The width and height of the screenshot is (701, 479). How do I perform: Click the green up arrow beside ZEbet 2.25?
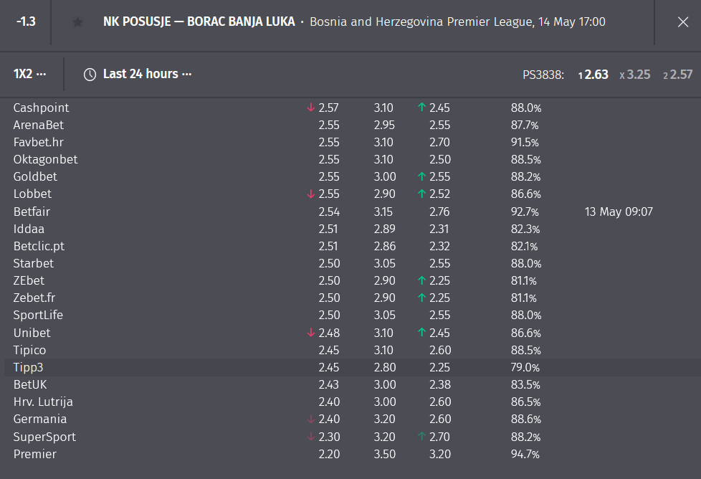[x=421, y=280]
